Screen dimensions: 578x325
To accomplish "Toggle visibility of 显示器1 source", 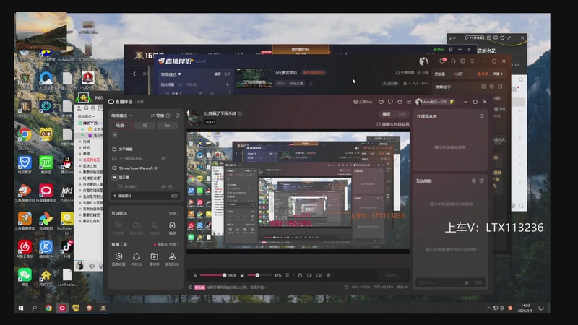I will [163, 187].
